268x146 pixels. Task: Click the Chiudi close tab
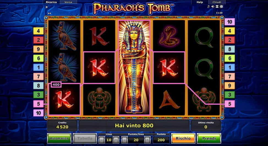tap(217, 2)
